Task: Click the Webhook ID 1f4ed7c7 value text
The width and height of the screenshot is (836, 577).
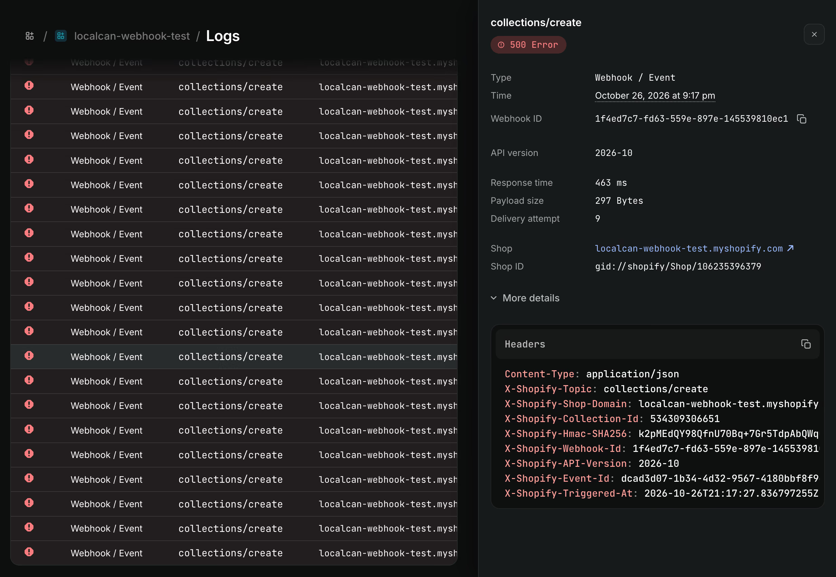Action: coord(691,119)
